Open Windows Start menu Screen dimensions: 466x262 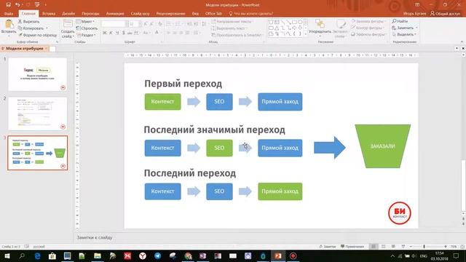[7, 255]
